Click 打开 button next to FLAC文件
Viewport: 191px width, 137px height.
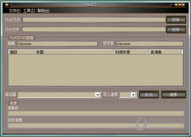176,20
